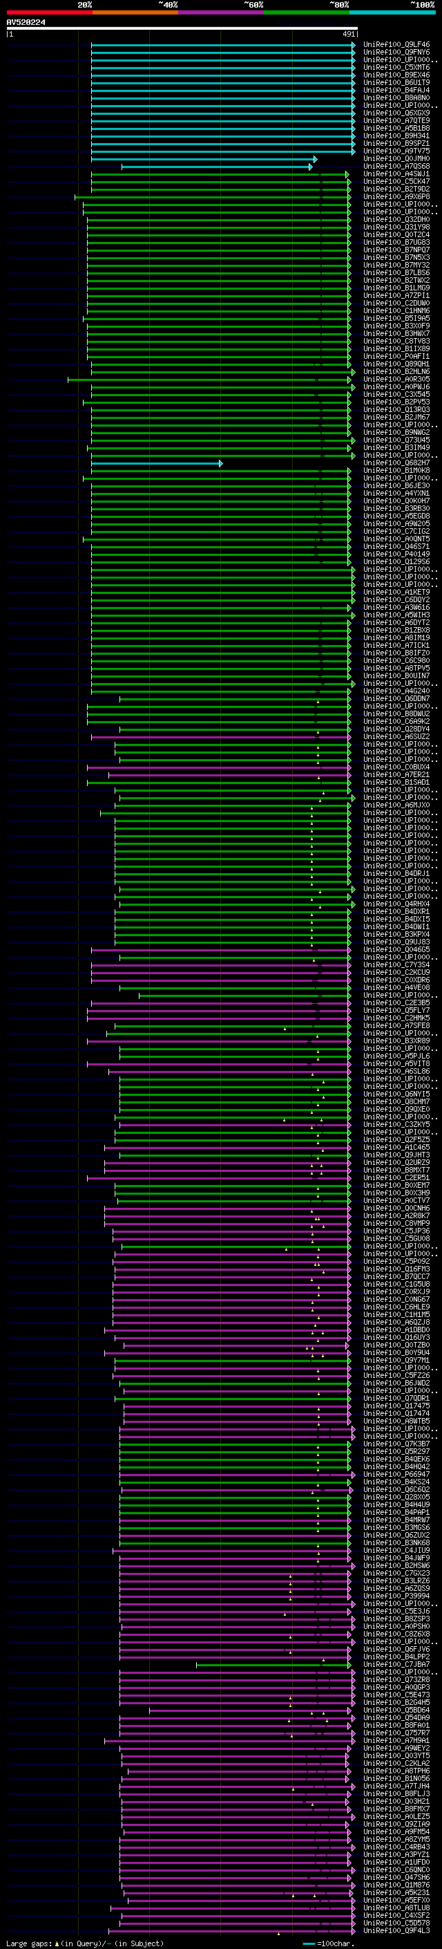The height and width of the screenshot is (1949, 442).
Task: Select the UniRef100_C6DQY2 label
Action: click(x=396, y=600)
